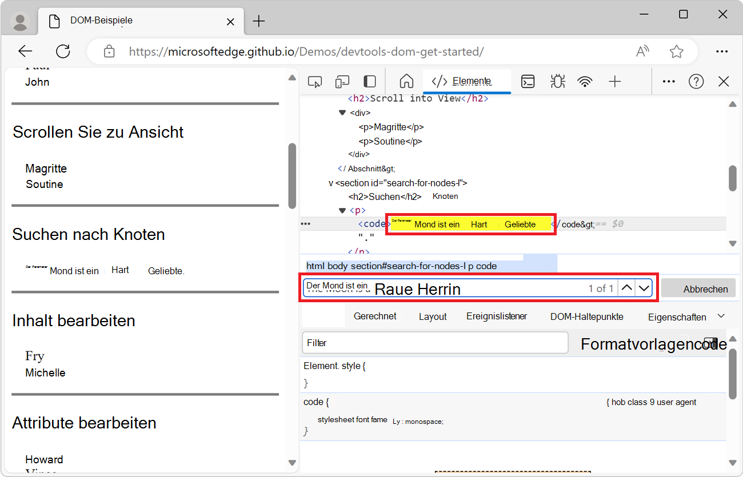Collapse the p node above code
The image size is (743, 477).
pos(342,210)
